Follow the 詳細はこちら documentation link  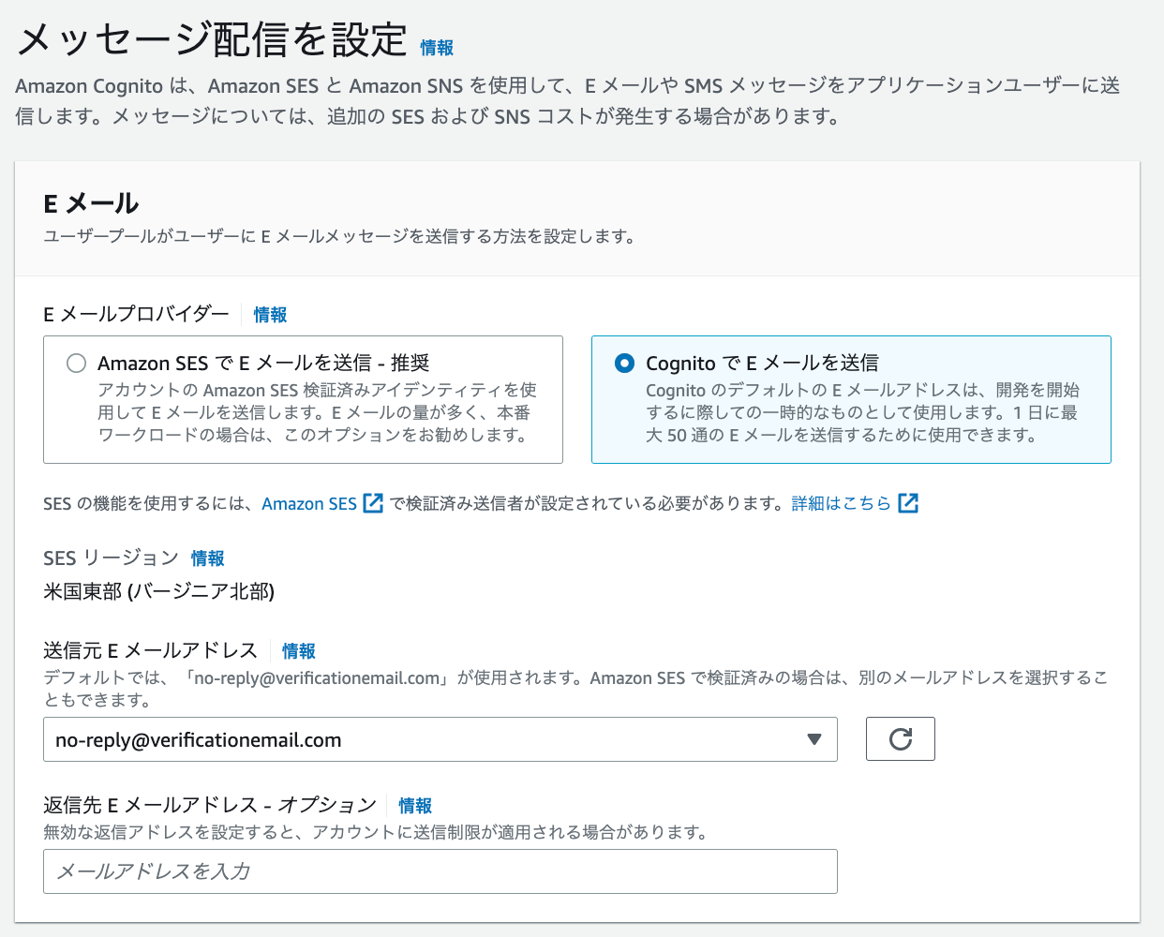tap(842, 502)
